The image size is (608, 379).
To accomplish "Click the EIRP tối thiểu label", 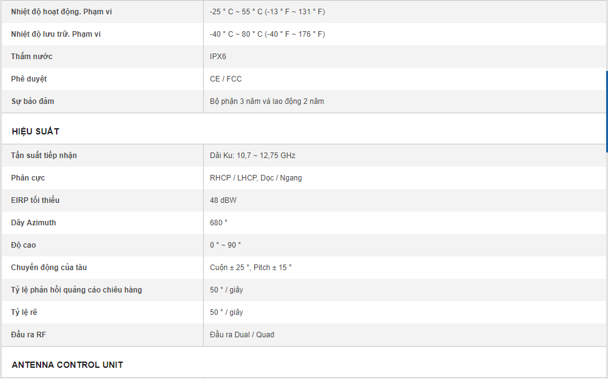I will [x=36, y=200].
